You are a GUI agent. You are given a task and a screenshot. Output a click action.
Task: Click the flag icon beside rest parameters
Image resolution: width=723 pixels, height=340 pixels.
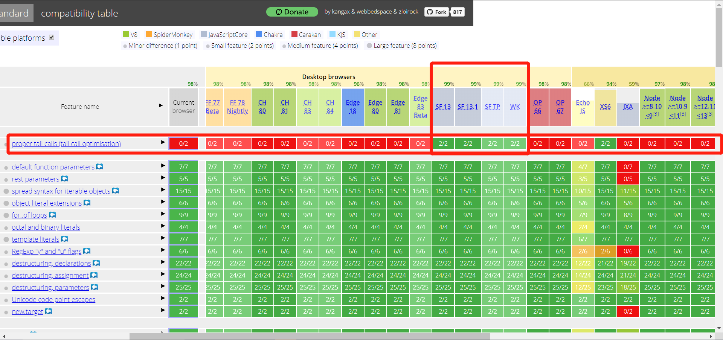click(x=64, y=178)
